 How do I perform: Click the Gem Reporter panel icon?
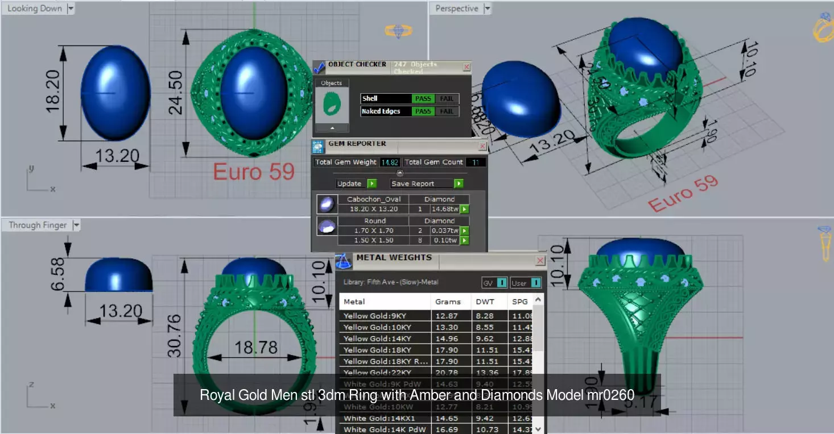pos(319,146)
